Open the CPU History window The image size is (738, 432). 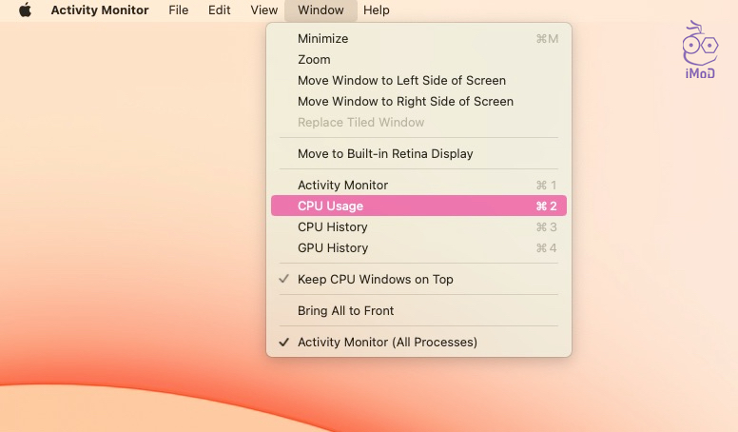[333, 227]
